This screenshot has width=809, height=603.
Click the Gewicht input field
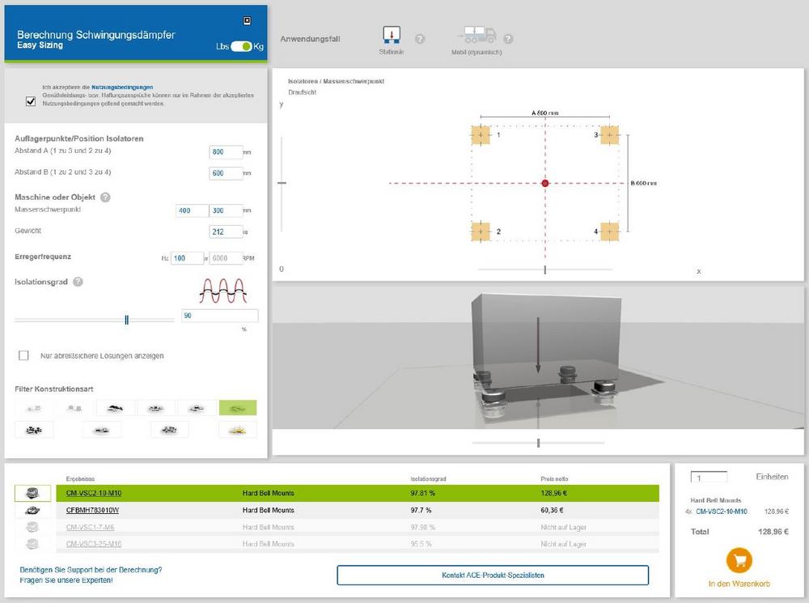coord(226,231)
